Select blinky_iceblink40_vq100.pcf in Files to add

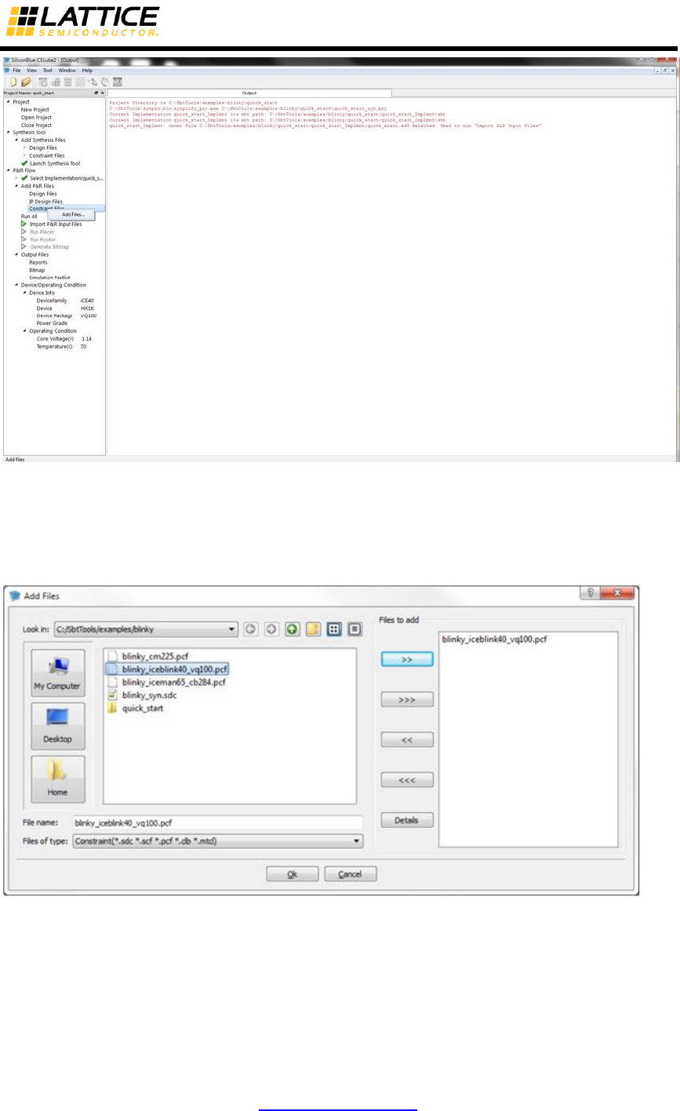495,639
